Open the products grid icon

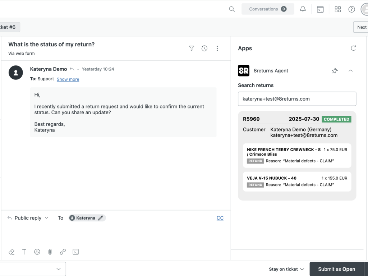[x=337, y=9]
